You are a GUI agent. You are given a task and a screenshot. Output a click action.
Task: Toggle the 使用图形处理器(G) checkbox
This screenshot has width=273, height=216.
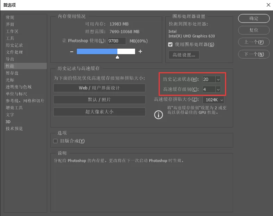[170, 44]
